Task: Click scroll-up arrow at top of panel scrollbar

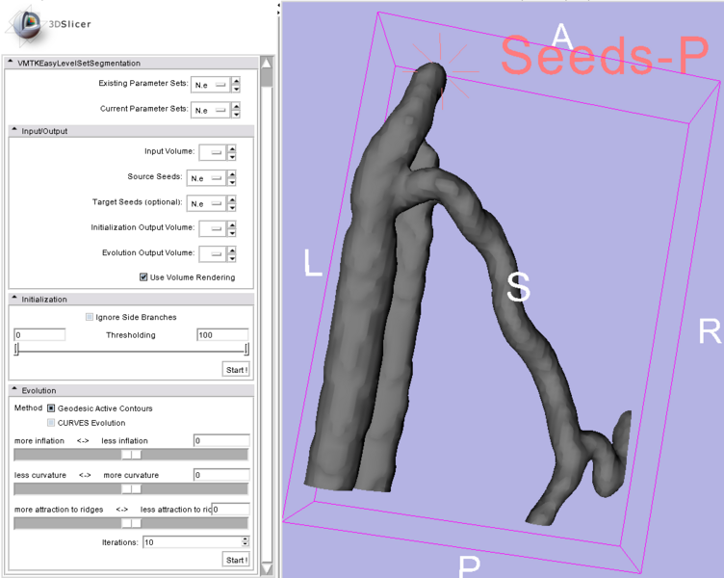Action: click(x=267, y=64)
